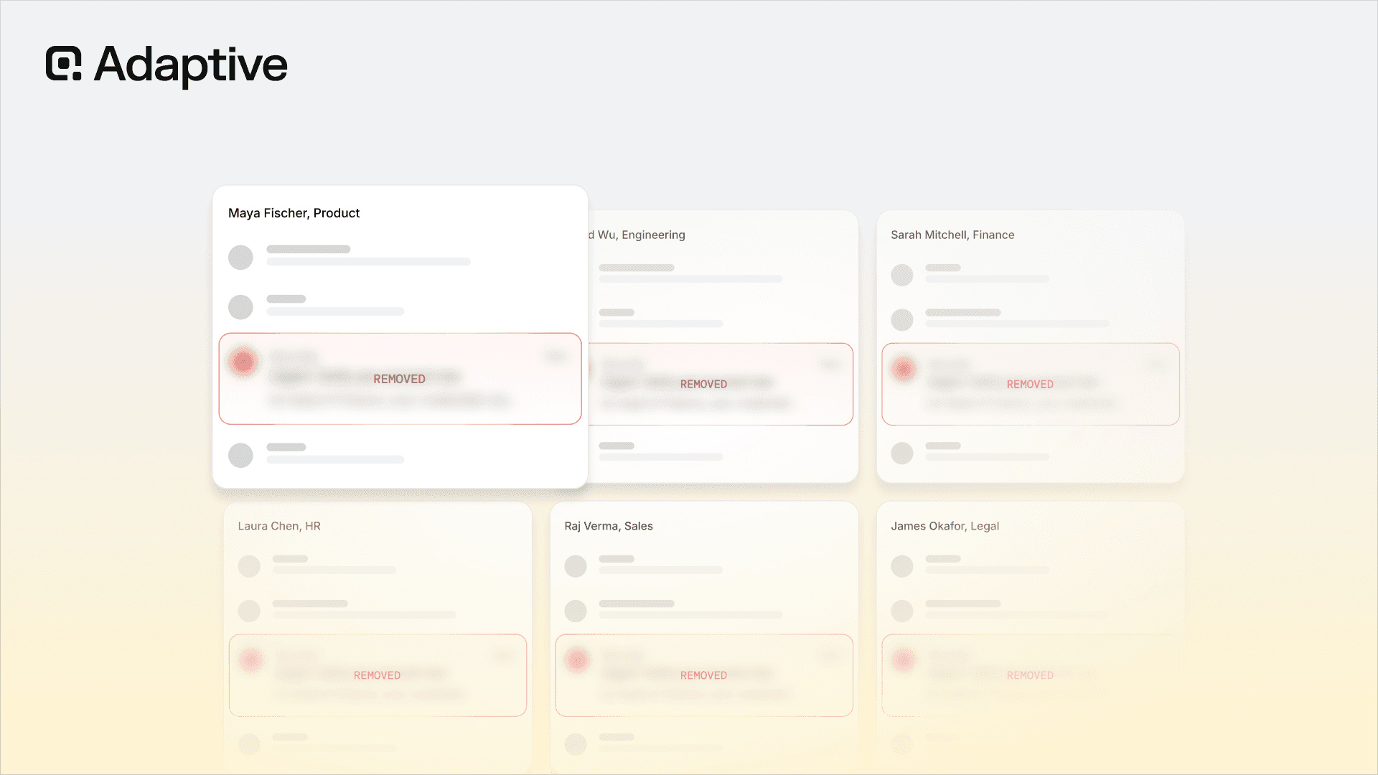Open the James Okafor, Legal card title
The image size is (1378, 775).
[945, 526]
